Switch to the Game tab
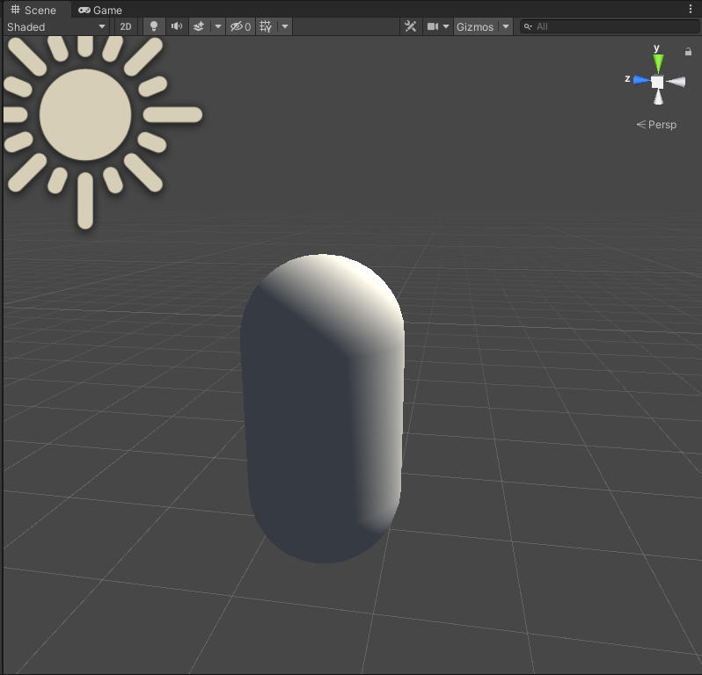Viewport: 702px width, 675px height. 100,10
